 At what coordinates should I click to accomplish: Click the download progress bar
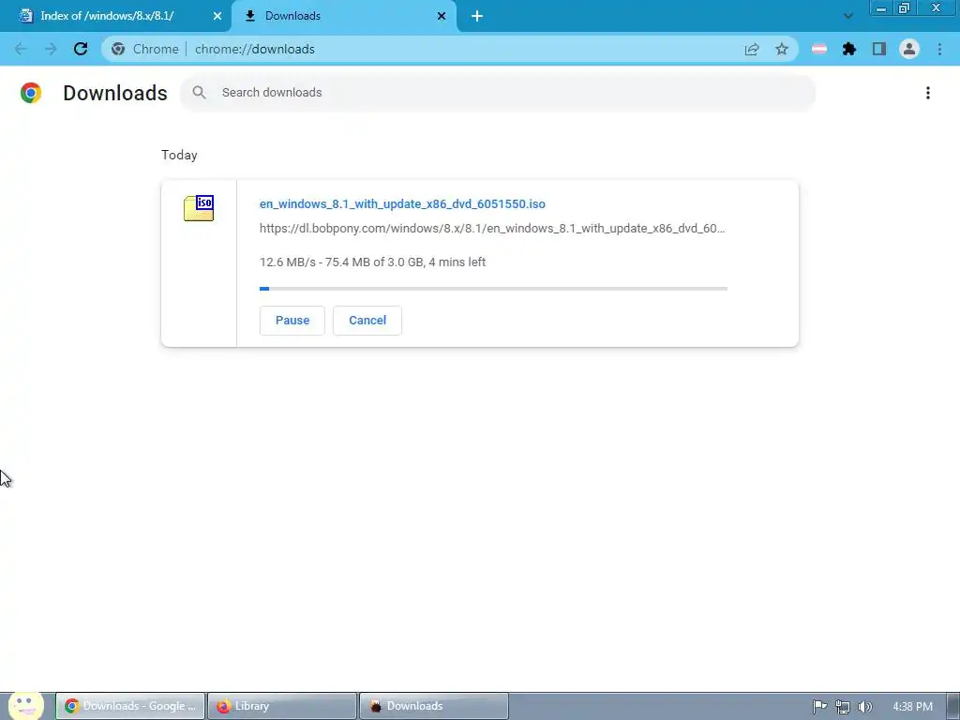[x=493, y=289]
